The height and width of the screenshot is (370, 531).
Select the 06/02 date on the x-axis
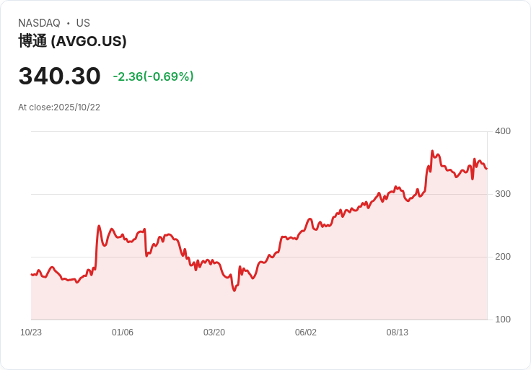(x=306, y=332)
